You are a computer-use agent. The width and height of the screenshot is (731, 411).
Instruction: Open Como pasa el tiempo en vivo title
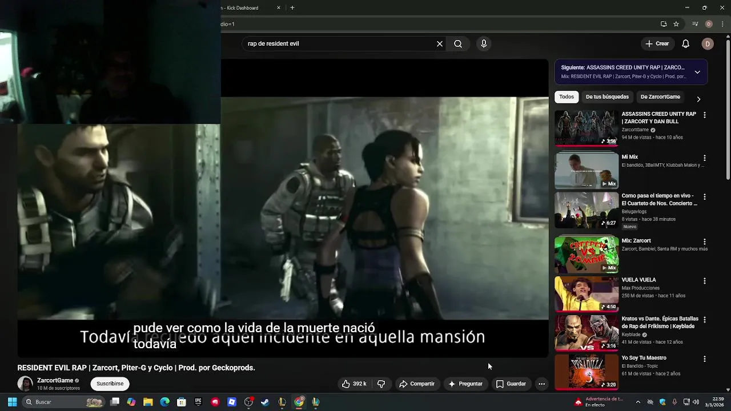coord(659,199)
